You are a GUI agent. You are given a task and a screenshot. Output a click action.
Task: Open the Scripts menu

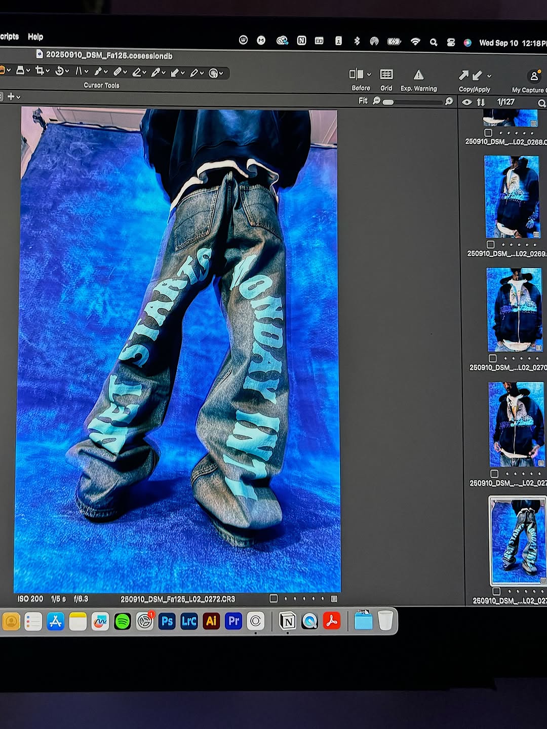click(9, 36)
